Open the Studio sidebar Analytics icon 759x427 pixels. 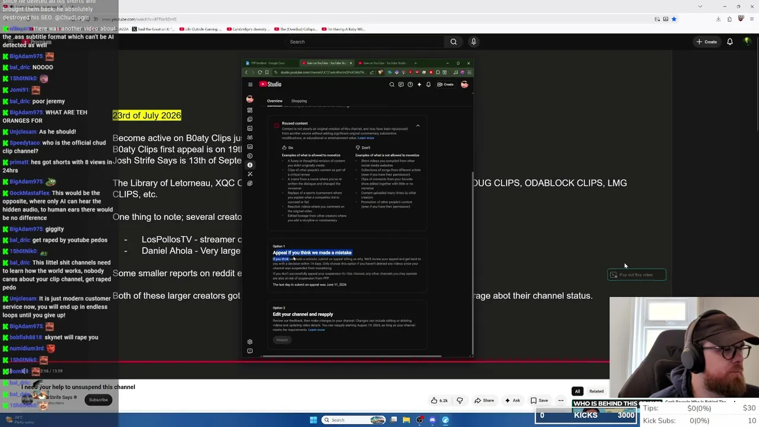(x=250, y=128)
